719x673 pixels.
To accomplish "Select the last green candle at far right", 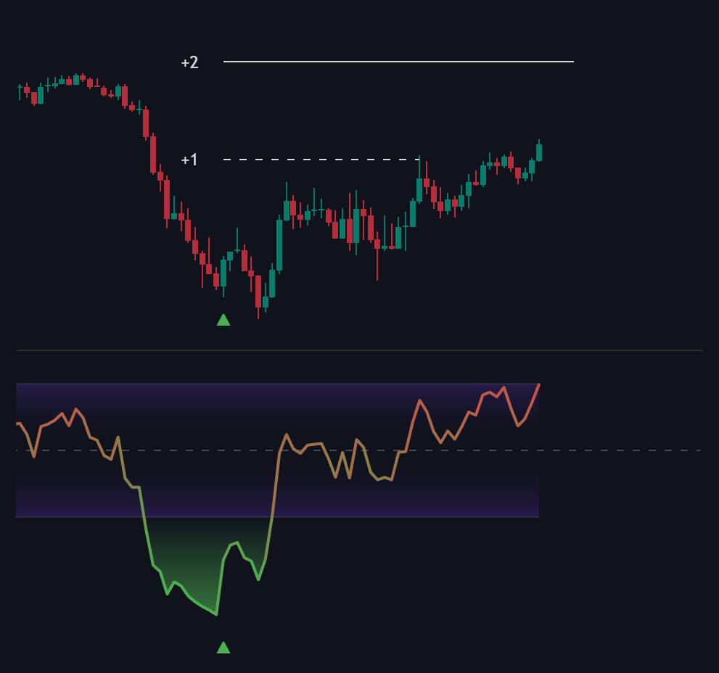I will tap(539, 152).
